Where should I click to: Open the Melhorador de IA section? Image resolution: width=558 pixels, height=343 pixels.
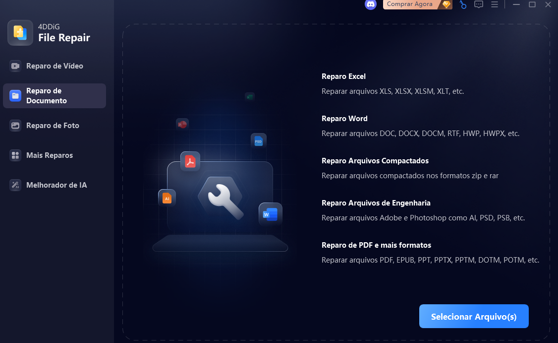tap(56, 185)
